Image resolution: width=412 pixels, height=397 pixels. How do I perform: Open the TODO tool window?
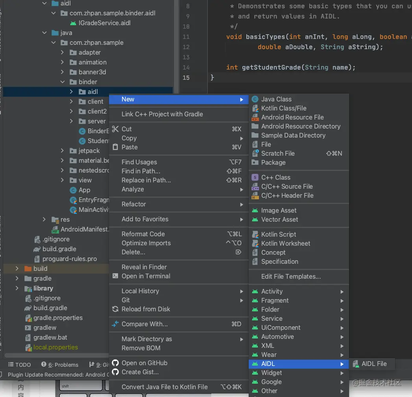[x=19, y=365]
